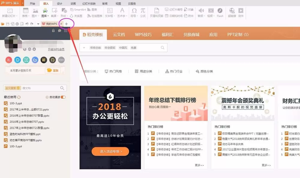Expand the WPS 演示 application menu arrow
The image size is (300, 178).
(x=22, y=3)
